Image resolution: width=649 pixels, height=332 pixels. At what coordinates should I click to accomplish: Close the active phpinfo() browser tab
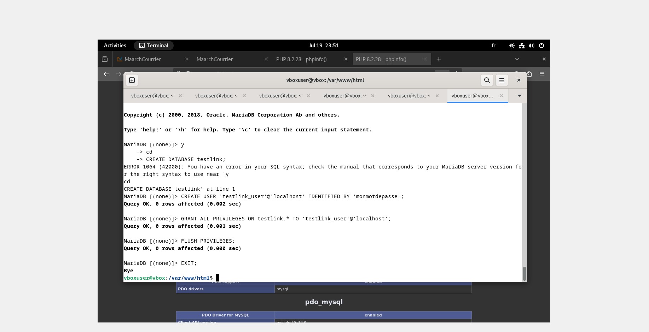[x=425, y=59]
